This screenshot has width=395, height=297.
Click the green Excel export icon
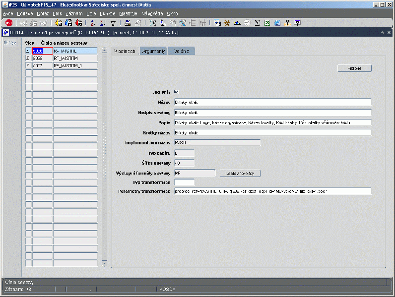267,23
